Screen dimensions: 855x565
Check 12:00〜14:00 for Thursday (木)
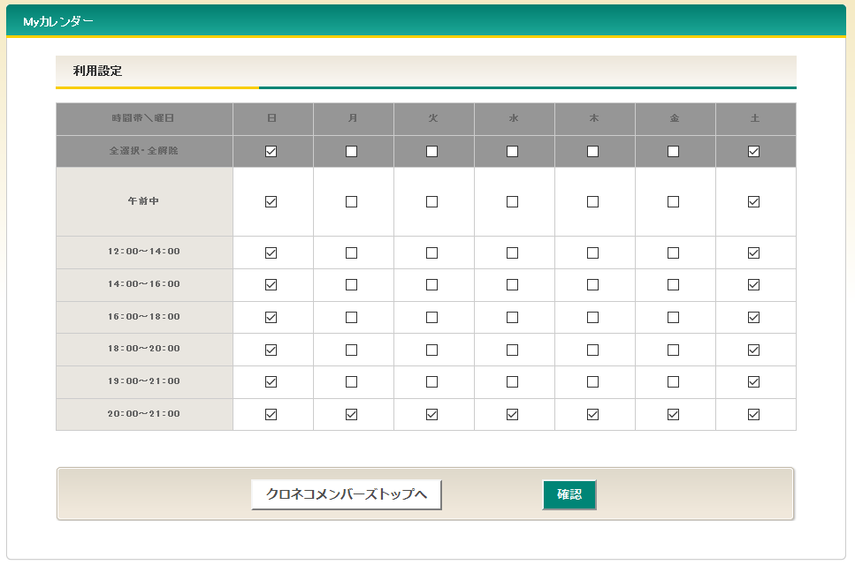pos(592,252)
